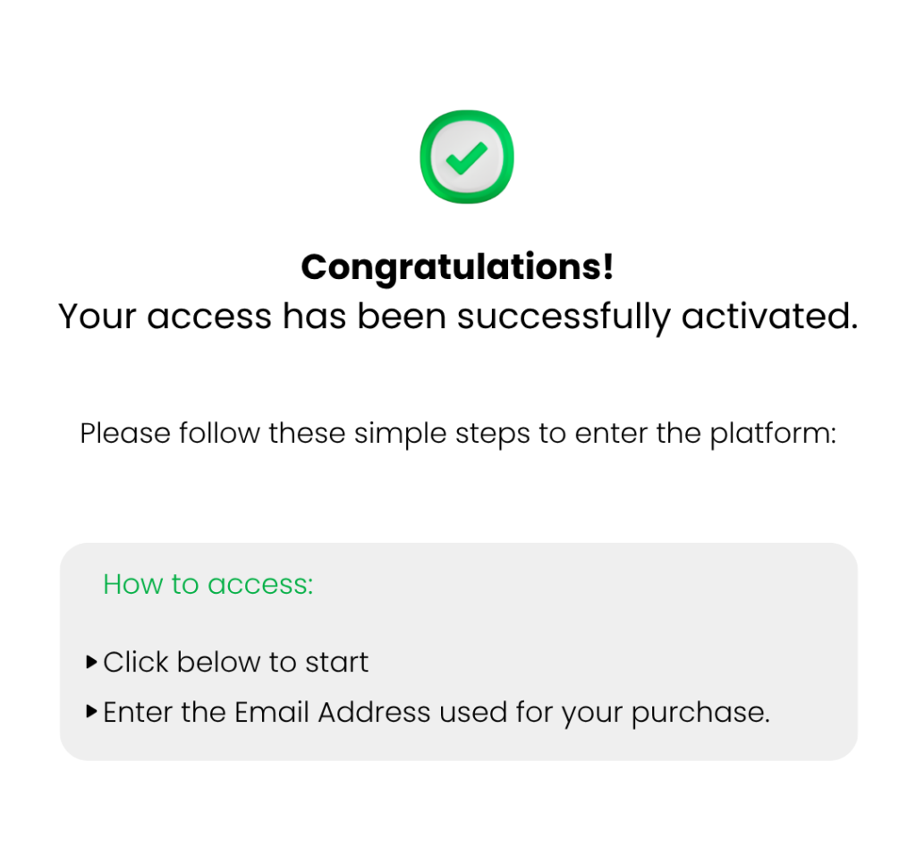Click the arrow bullet beside "Click below to start"

[x=91, y=663]
